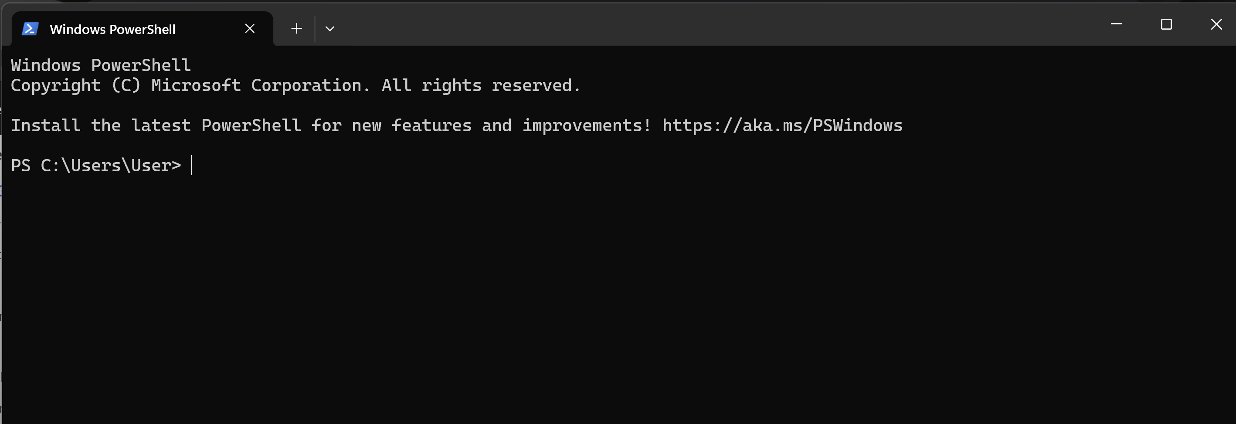Maximize the terminal window
The width and height of the screenshot is (1236, 424).
tap(1166, 24)
